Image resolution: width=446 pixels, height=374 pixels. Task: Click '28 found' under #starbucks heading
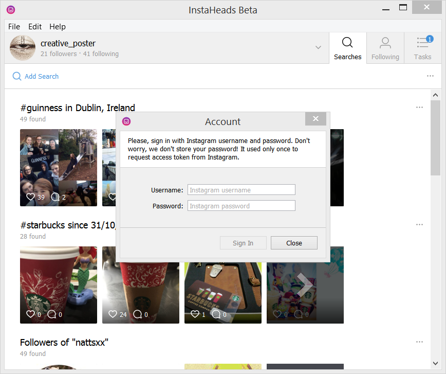click(33, 237)
